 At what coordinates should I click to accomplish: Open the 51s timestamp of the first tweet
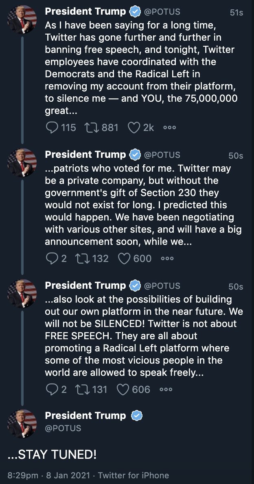click(236, 13)
